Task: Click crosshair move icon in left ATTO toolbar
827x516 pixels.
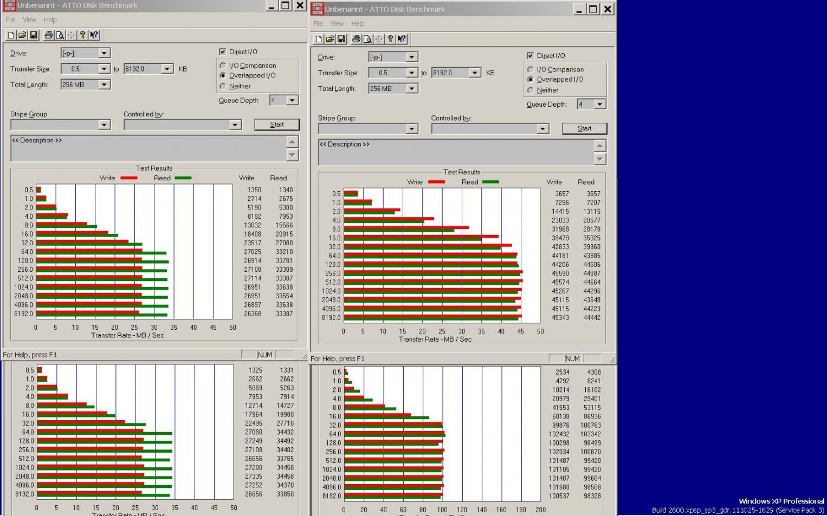Action: [71, 35]
